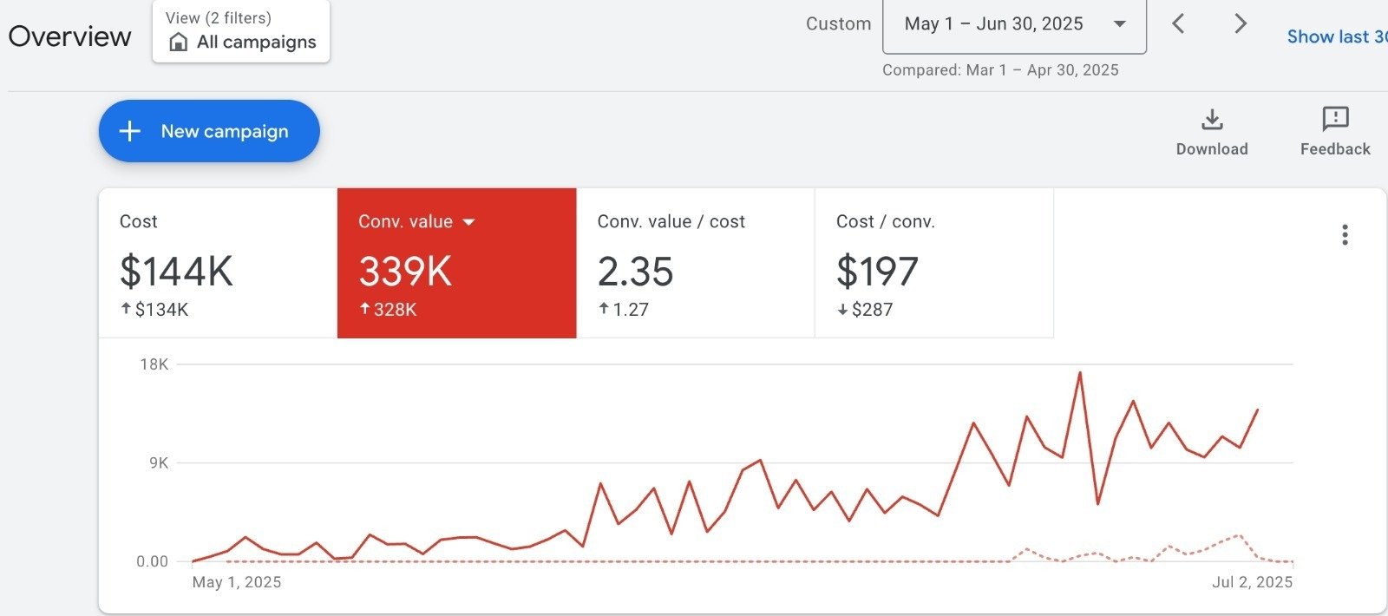Click the Show last 30 days link

point(1336,36)
